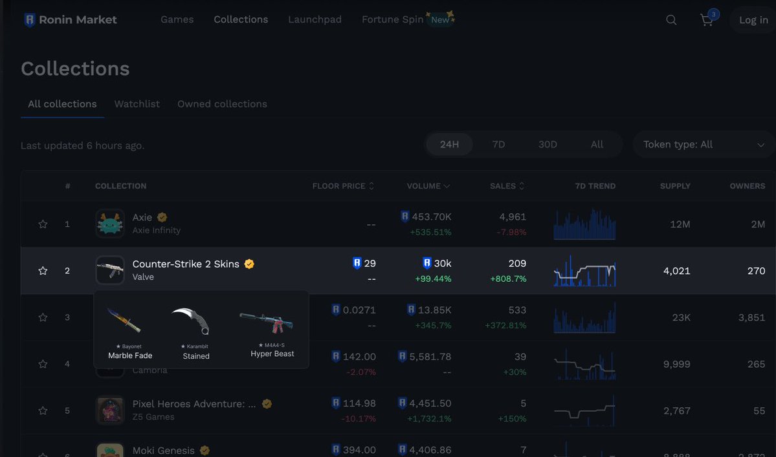Open the Collections nav item

point(241,19)
